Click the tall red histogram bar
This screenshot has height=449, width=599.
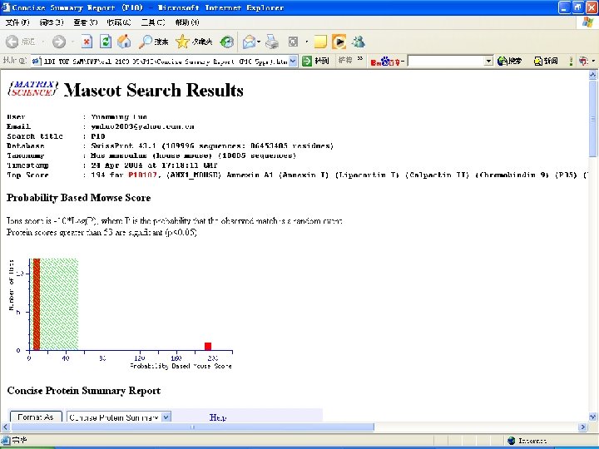37,304
